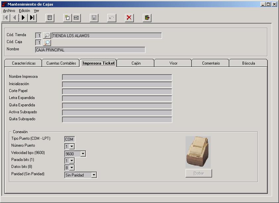The image size is (279, 203).
Task: Select the Impresora Ticket tab
Action: coord(98,63)
